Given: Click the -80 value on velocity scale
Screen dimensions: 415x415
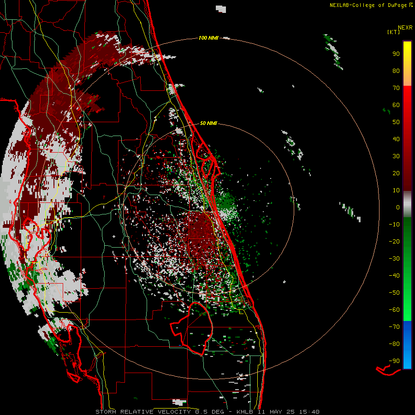Looking at the screenshot, I should coord(394,344).
